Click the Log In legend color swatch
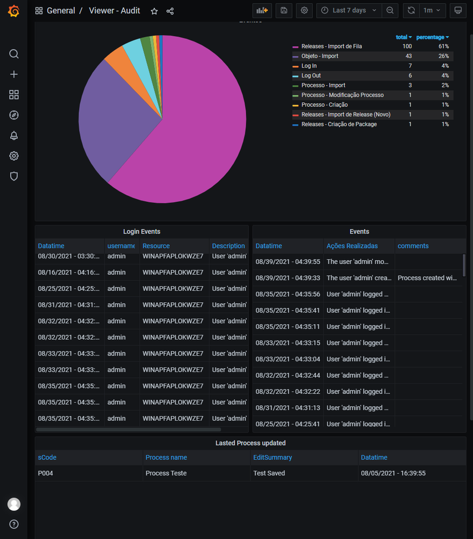Screen dimensions: 473x539 pyautogui.click(x=295, y=66)
